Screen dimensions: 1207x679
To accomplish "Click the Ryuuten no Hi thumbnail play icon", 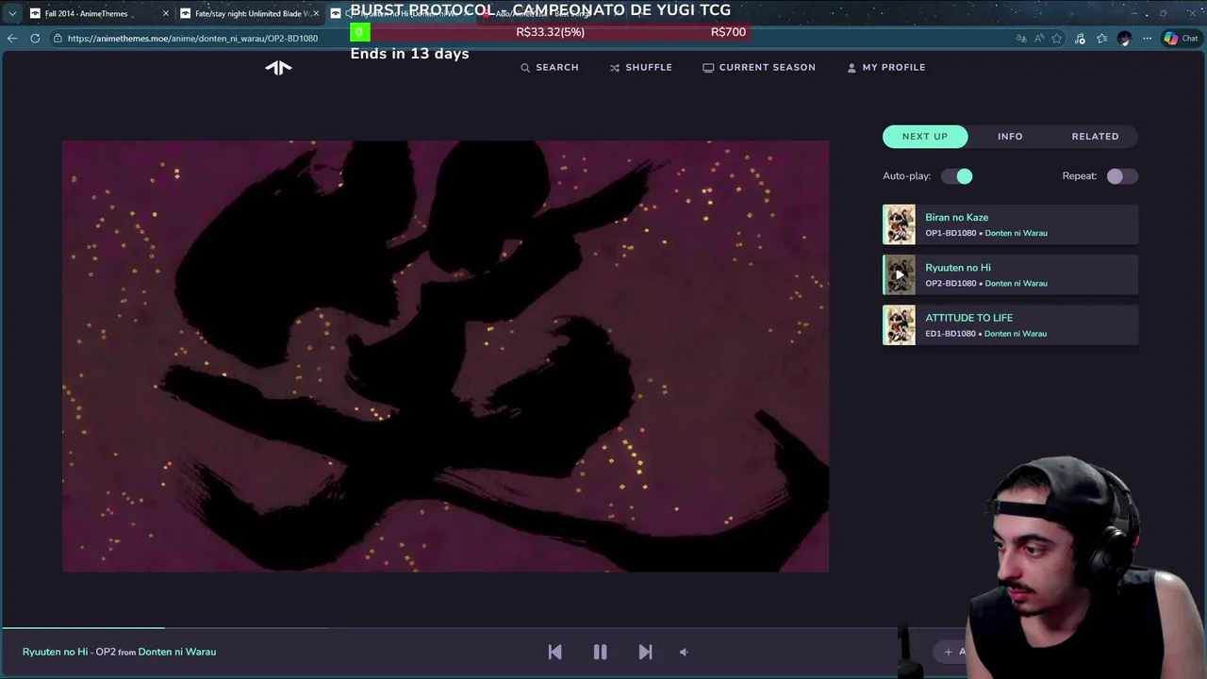I will point(899,274).
